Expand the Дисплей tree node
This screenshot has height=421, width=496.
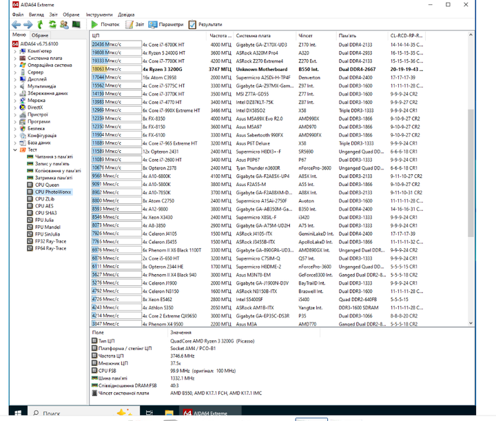tap(15, 79)
